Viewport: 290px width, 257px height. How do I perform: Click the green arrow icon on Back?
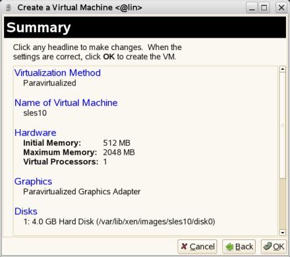click(229, 246)
